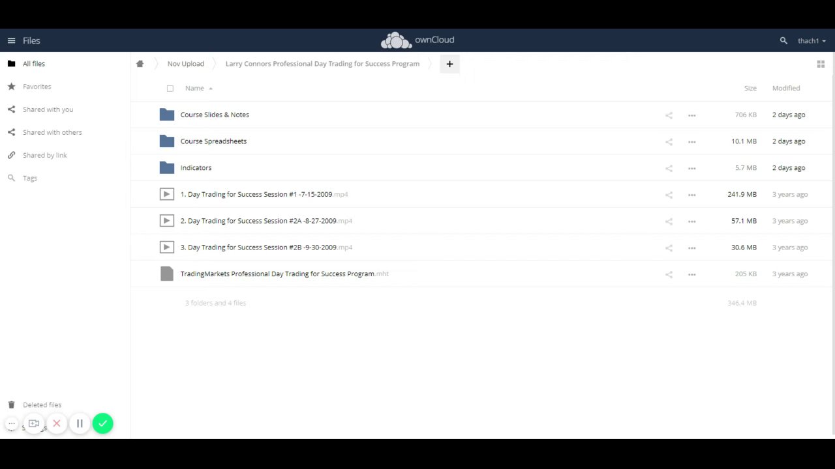
Task: Open the thach1 user menu
Action: [x=812, y=40]
